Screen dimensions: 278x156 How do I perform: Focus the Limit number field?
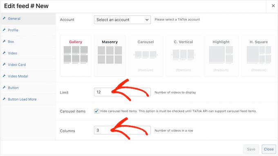click(x=122, y=92)
